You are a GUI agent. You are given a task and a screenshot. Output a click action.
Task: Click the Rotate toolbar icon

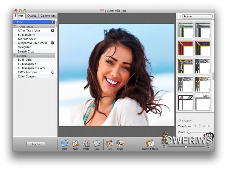click(x=120, y=143)
